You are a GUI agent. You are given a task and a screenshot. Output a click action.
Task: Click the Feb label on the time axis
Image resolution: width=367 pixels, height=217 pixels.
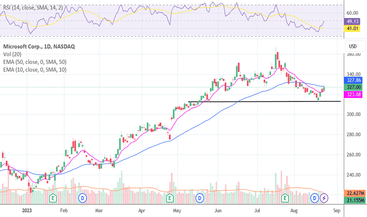pos(64,210)
